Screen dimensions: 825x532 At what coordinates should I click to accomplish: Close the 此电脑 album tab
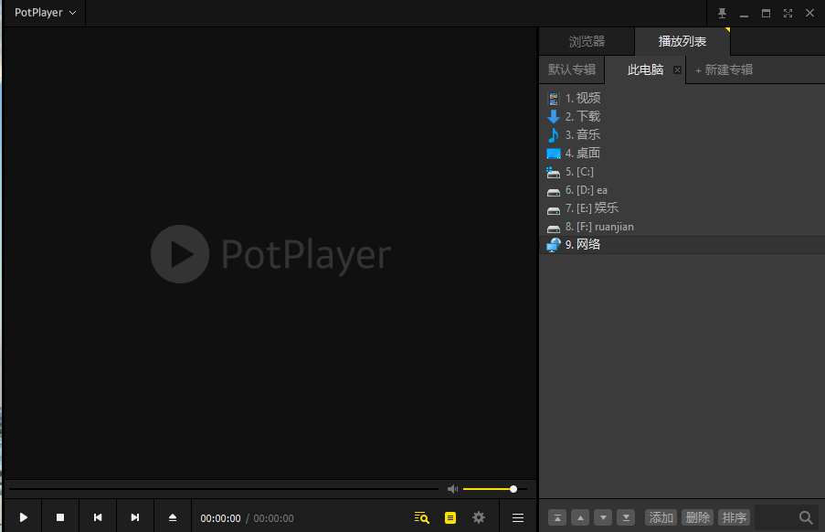pos(677,70)
